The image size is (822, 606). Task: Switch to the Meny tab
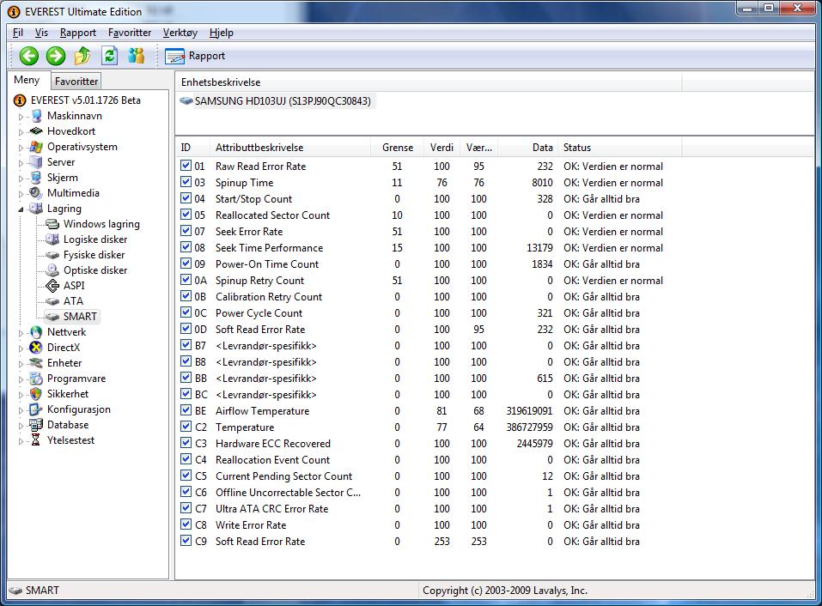27,80
